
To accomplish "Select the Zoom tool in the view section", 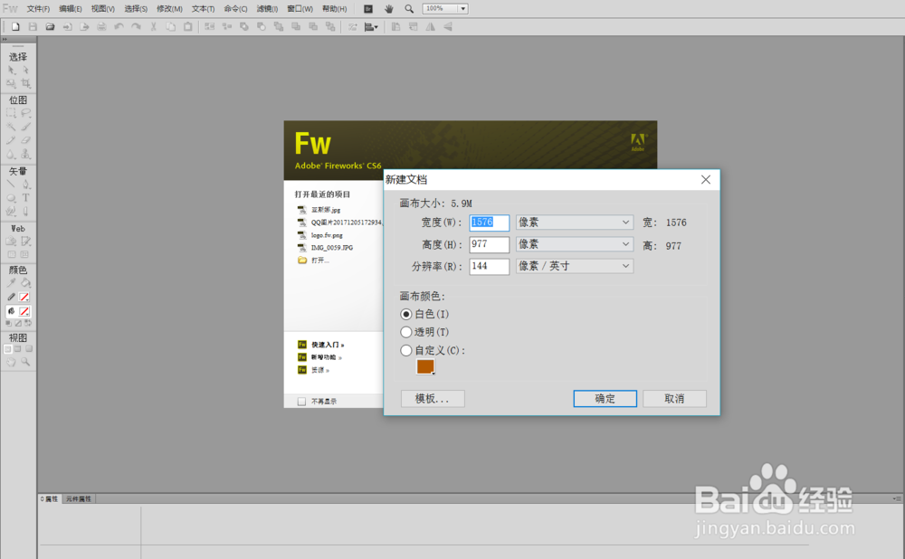I will tap(25, 362).
